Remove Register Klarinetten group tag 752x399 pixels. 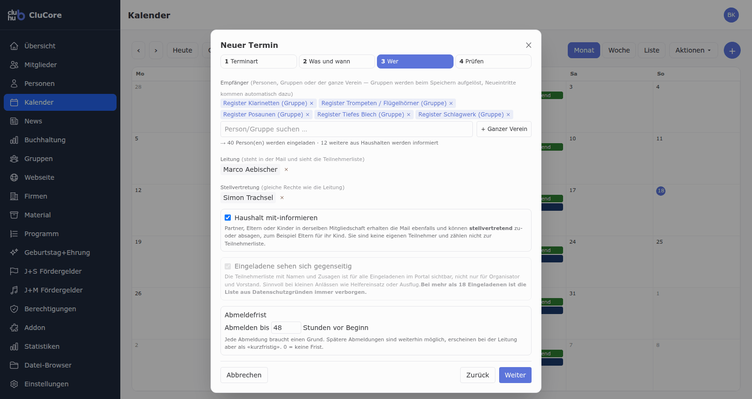point(312,103)
